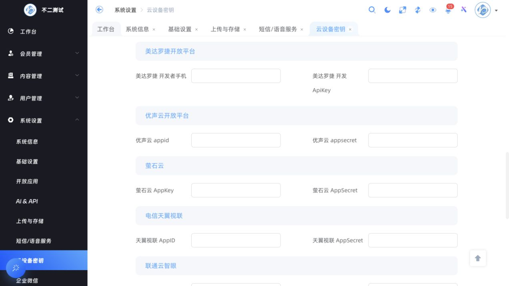Viewport: 509px width, 286px height.
Task: Click 系统设置 in the breadcrumb
Action: tap(125, 10)
